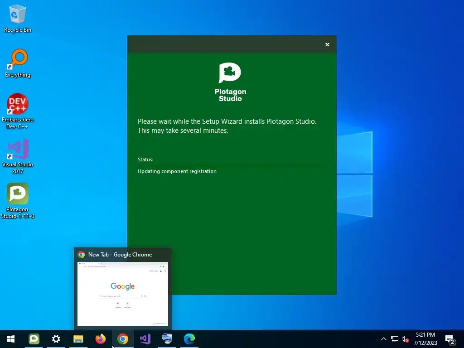
Task: Click the Plotagon Studio logo in installer
Action: (x=230, y=82)
